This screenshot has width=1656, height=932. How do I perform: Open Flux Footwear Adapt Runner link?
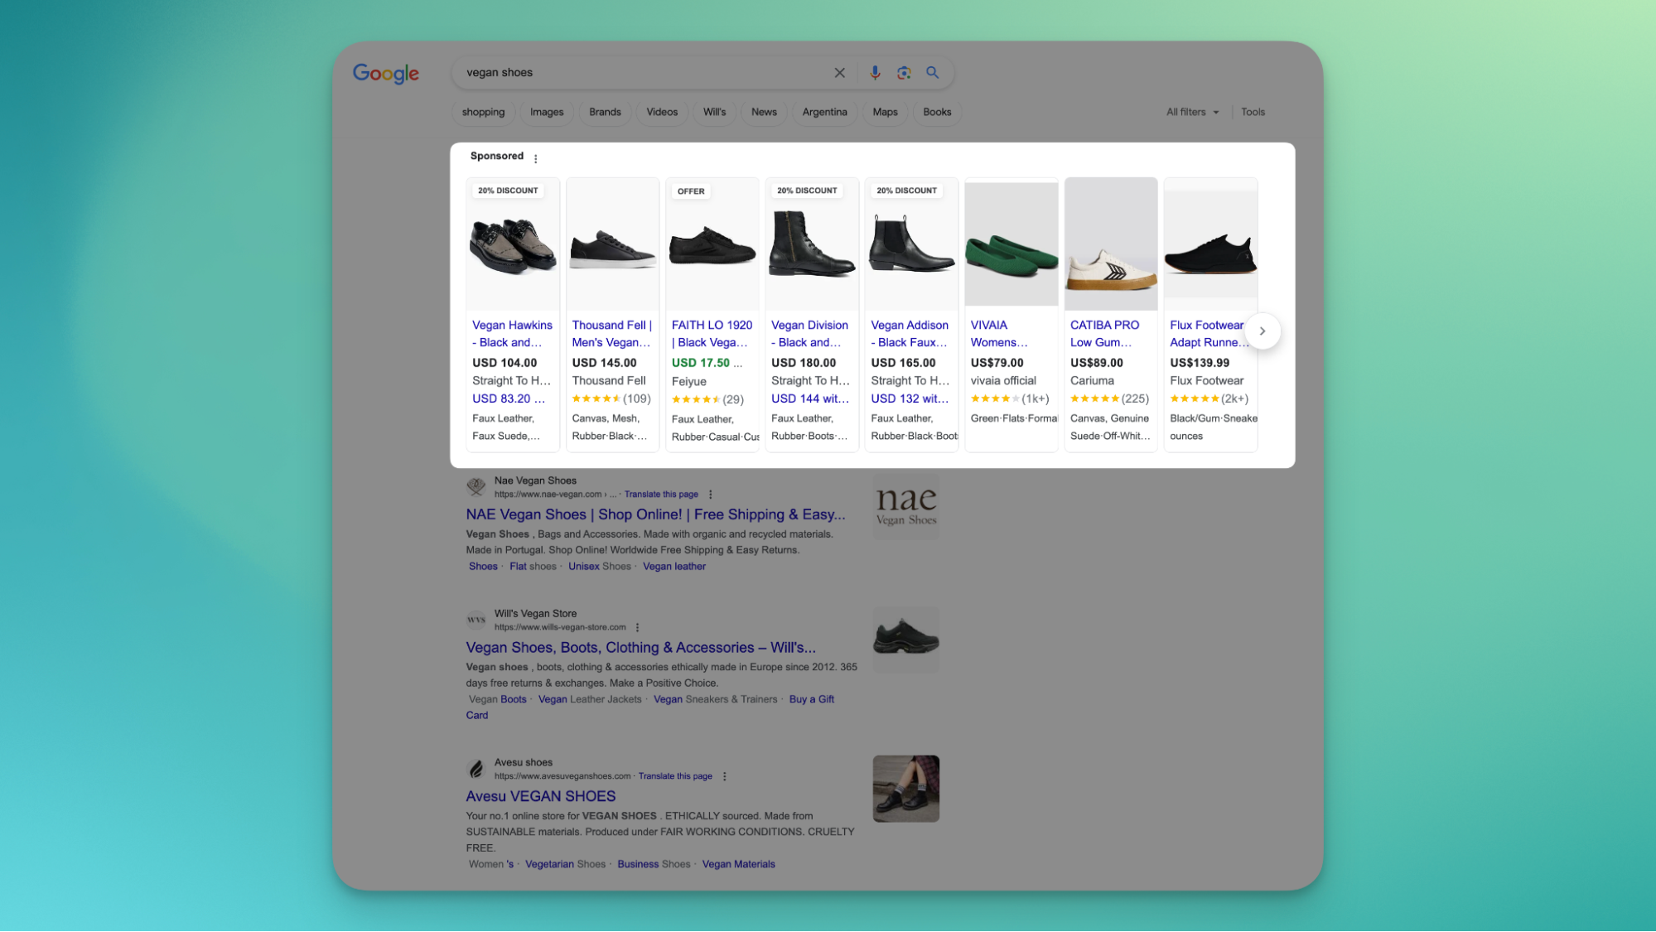1209,334
